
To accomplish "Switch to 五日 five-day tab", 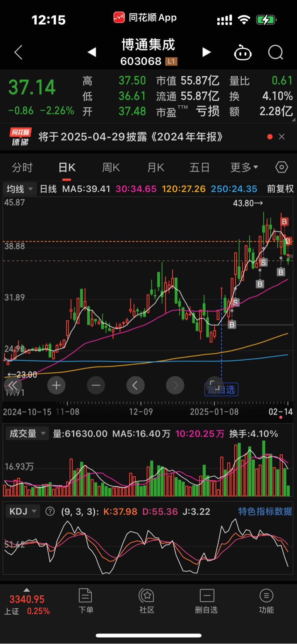I will 200,168.
